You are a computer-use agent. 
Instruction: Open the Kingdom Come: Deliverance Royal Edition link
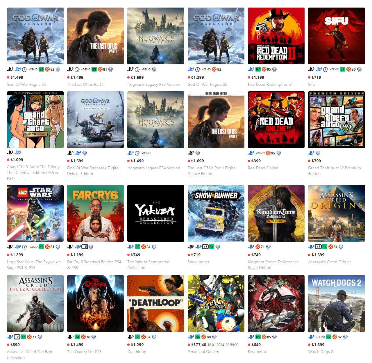(273, 265)
